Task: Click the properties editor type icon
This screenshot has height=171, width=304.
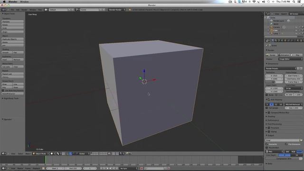Action: (x=267, y=40)
